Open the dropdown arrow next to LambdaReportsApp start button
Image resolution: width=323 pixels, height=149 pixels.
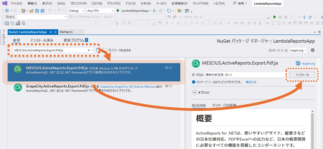[151, 11]
